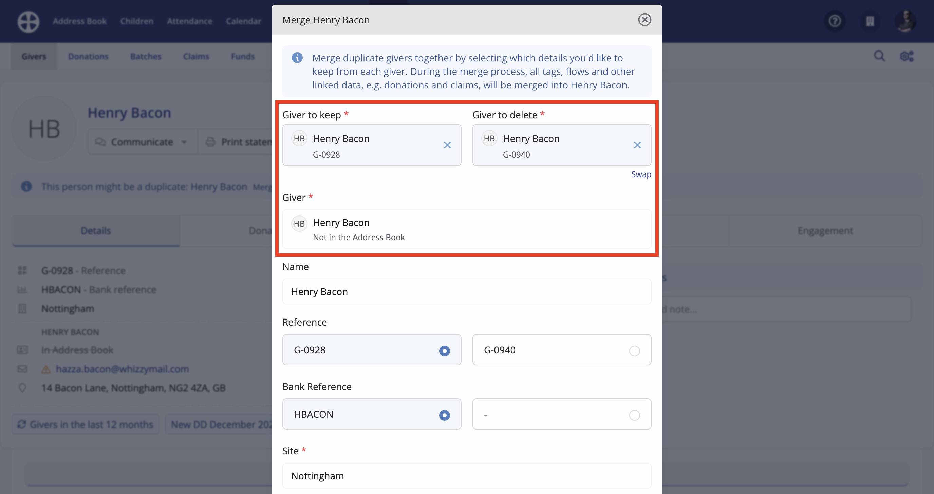The height and width of the screenshot is (494, 934).
Task: Open the building sites icon
Action: [x=870, y=21]
